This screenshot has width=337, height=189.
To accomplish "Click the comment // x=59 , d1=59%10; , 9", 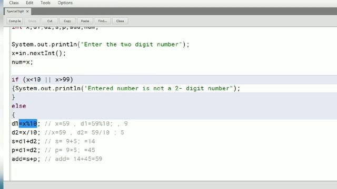I will point(86,124).
